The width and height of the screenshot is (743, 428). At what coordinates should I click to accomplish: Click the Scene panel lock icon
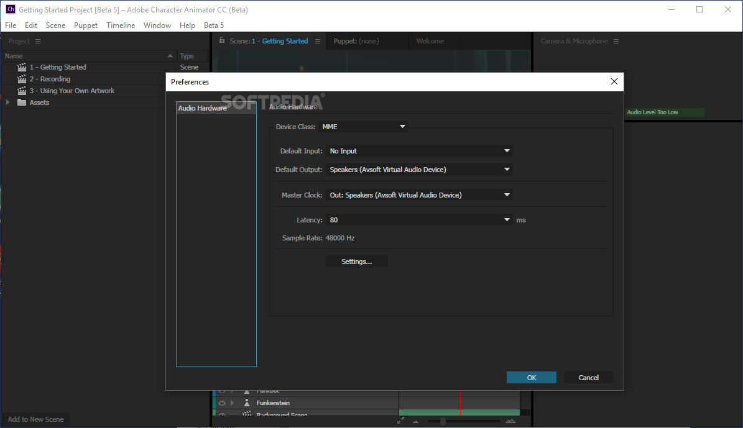click(222, 40)
